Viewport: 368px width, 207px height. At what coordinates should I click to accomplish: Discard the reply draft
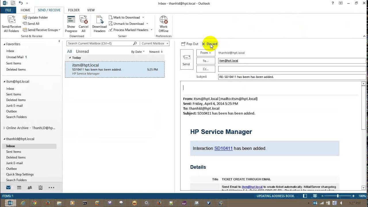coord(210,44)
